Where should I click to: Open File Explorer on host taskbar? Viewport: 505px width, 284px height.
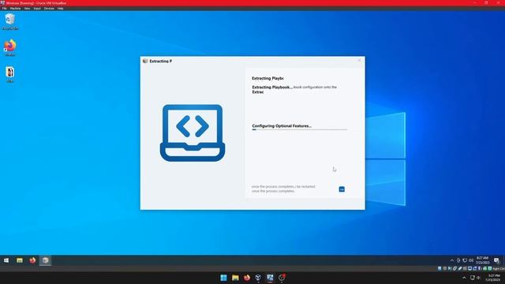pos(235,278)
